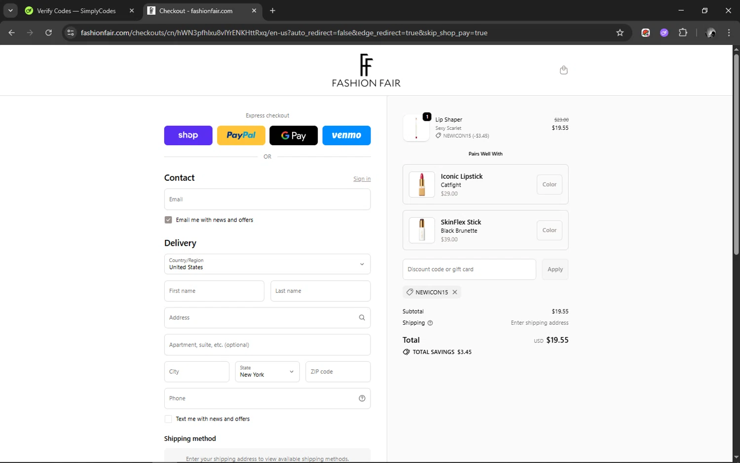Go back to the previous page

[x=12, y=33]
